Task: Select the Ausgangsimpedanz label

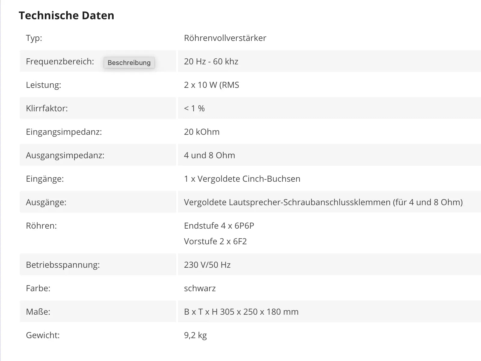Action: [65, 155]
